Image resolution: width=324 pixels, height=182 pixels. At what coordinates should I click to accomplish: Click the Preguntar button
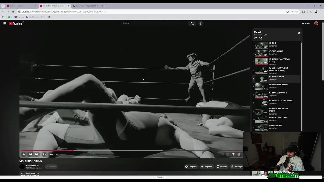click(x=207, y=167)
